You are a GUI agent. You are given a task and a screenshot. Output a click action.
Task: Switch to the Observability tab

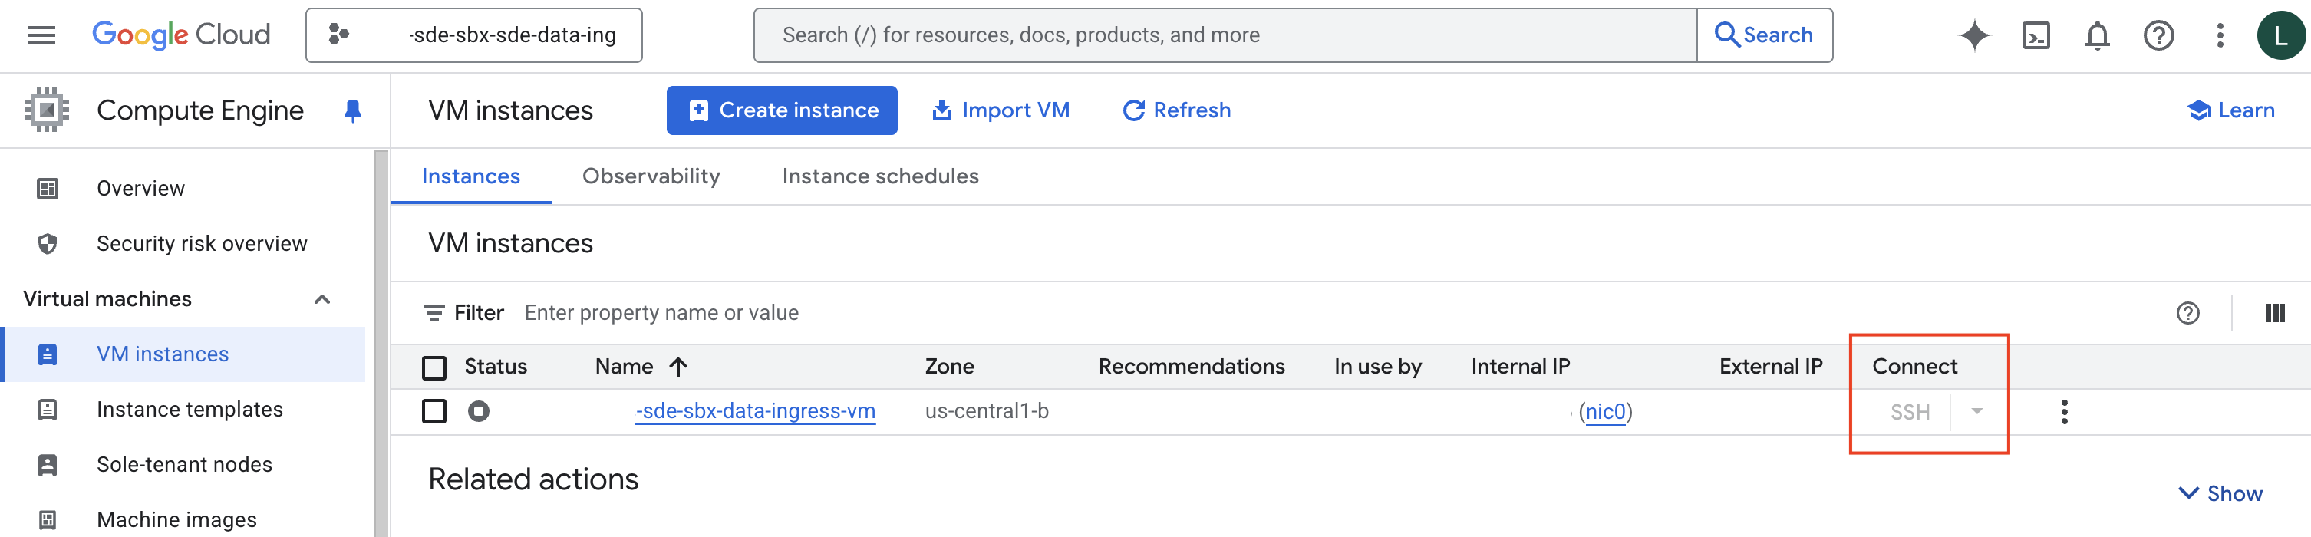651,176
